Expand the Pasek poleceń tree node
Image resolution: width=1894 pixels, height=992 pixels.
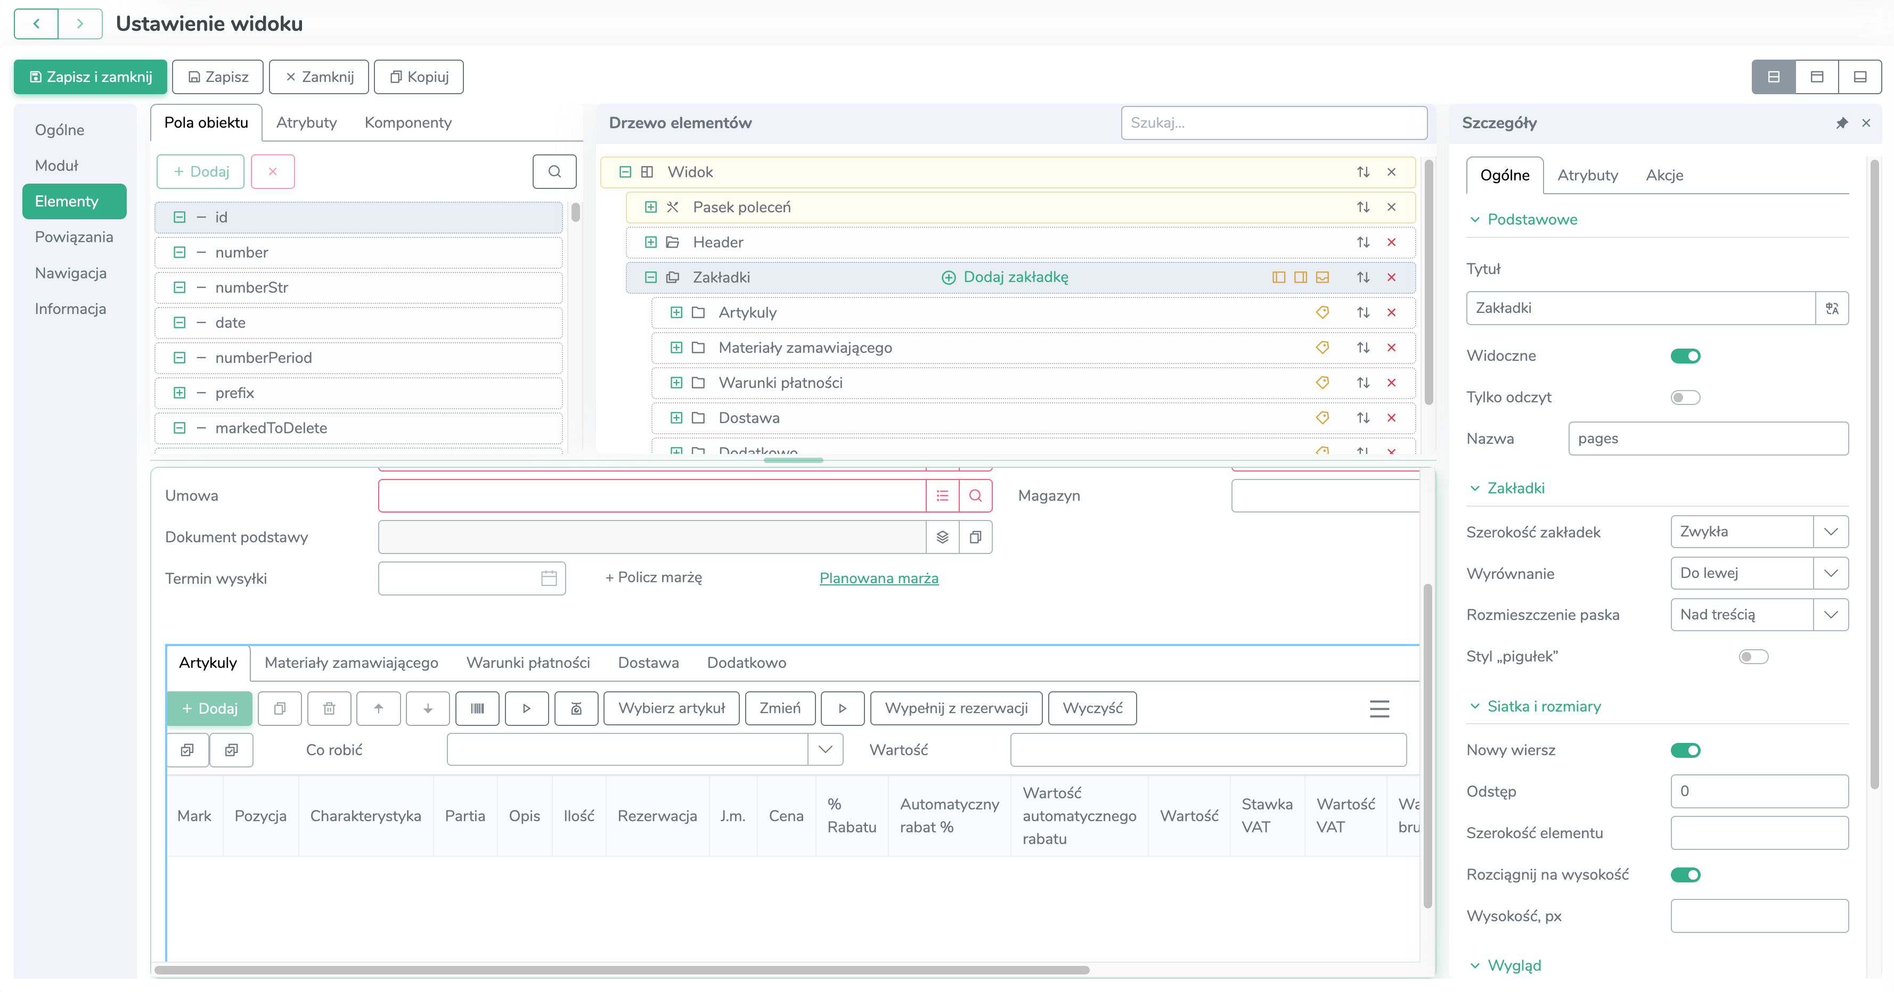click(651, 207)
